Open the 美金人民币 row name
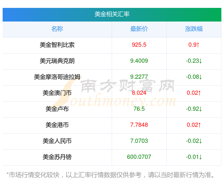Image resolution: width=224 pixels, height=183 pixels. [57, 141]
